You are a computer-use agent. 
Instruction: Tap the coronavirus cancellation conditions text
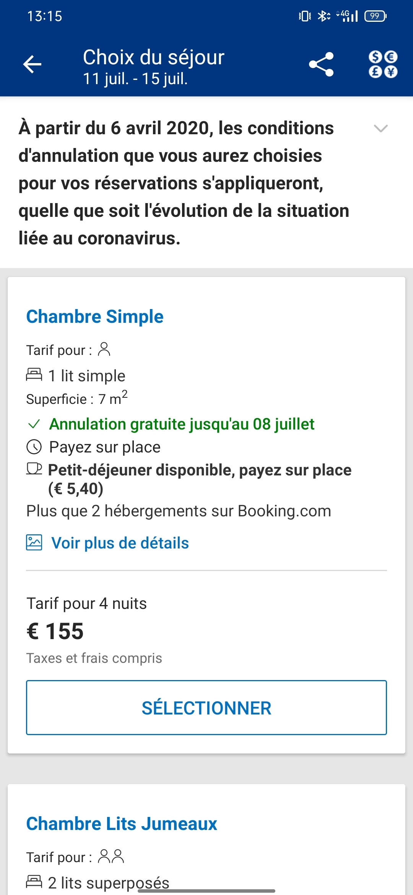click(x=184, y=183)
